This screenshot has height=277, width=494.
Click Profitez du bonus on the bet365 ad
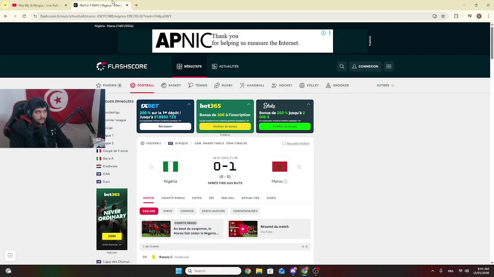click(x=225, y=127)
